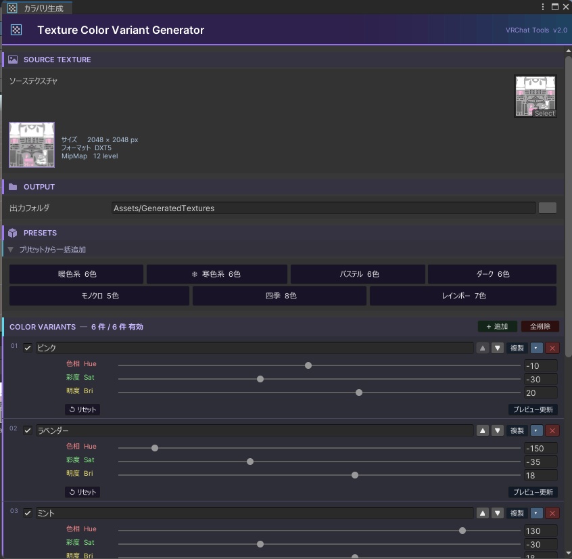The width and height of the screenshot is (572, 559).
Task: Click the browse button beside output folder path
Action: point(548,208)
